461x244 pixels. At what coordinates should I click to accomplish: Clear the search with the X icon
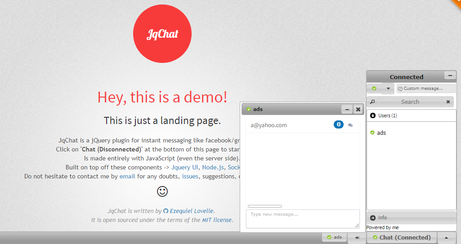(448, 102)
